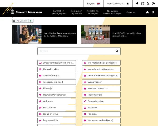
Task: Open the Lees voor hamburger menu
Action: click(x=14, y=21)
